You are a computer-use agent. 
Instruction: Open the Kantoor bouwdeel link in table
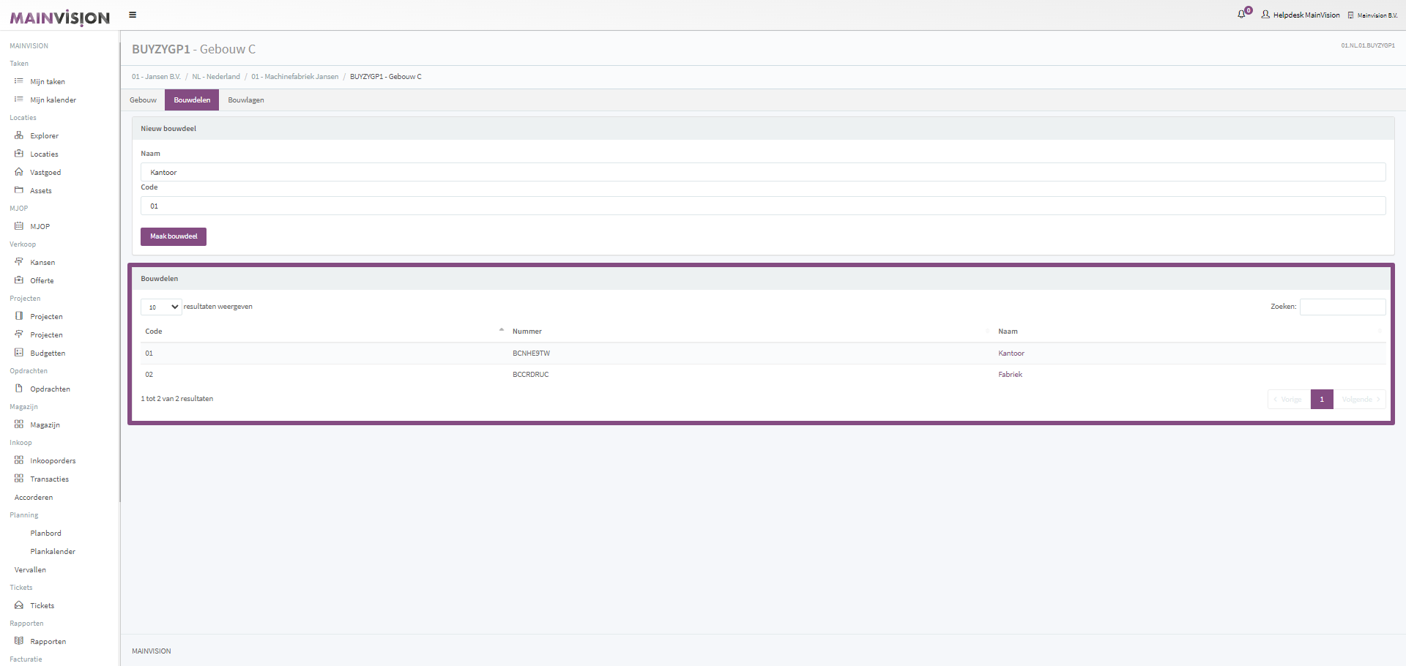1011,353
